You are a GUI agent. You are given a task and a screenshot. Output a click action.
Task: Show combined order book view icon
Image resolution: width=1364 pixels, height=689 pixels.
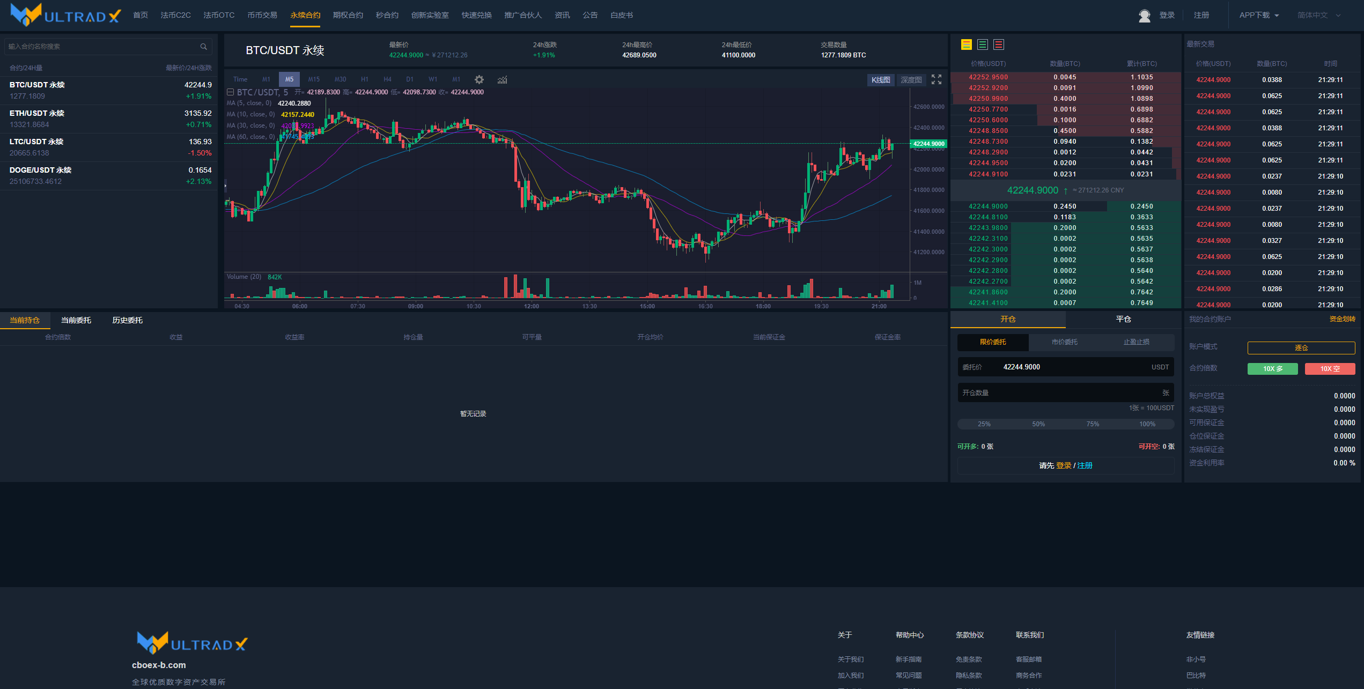pos(966,45)
